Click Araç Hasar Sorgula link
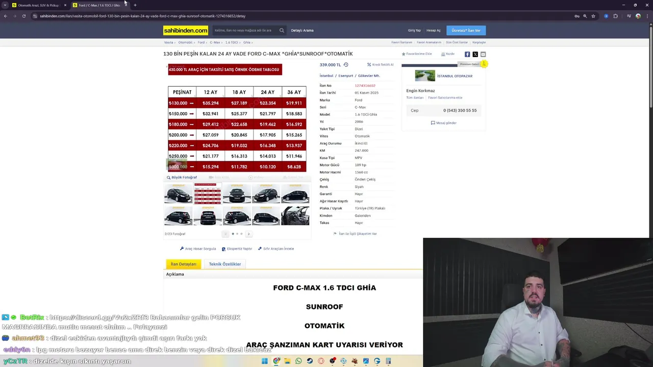This screenshot has height=367, width=653. [x=198, y=249]
